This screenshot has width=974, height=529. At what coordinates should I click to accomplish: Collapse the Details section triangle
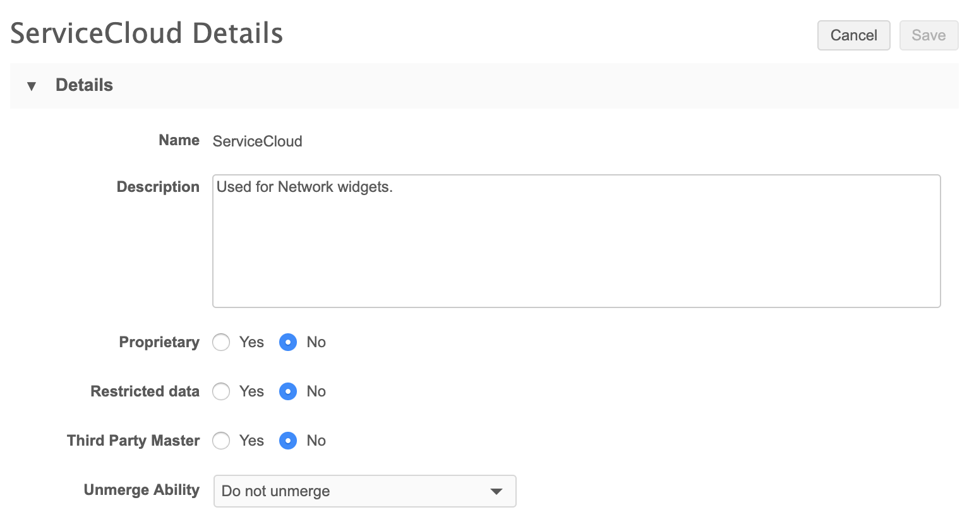point(32,86)
